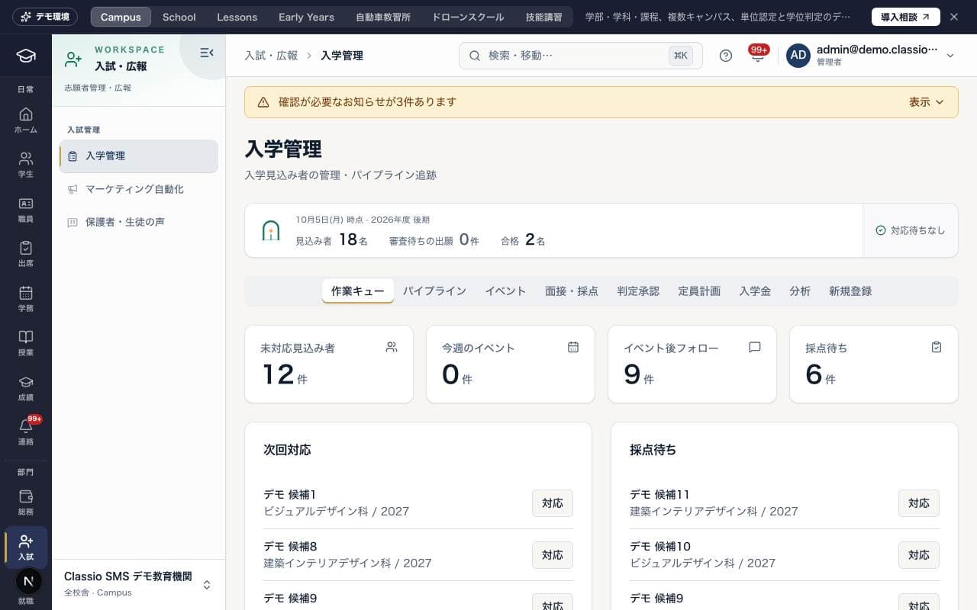Select the 入学金 tab
The image size is (977, 610).
[x=755, y=291]
